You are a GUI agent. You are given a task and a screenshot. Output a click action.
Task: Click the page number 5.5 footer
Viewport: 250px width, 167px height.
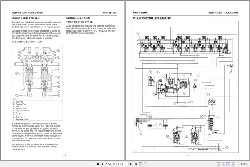pos(64,155)
